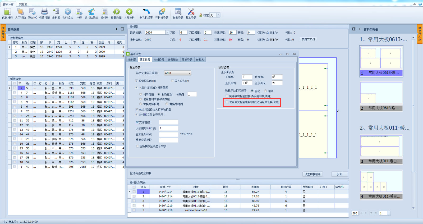Toggle 检查导入的xml checkbox
This screenshot has height=224, width=423.
tap(136, 81)
